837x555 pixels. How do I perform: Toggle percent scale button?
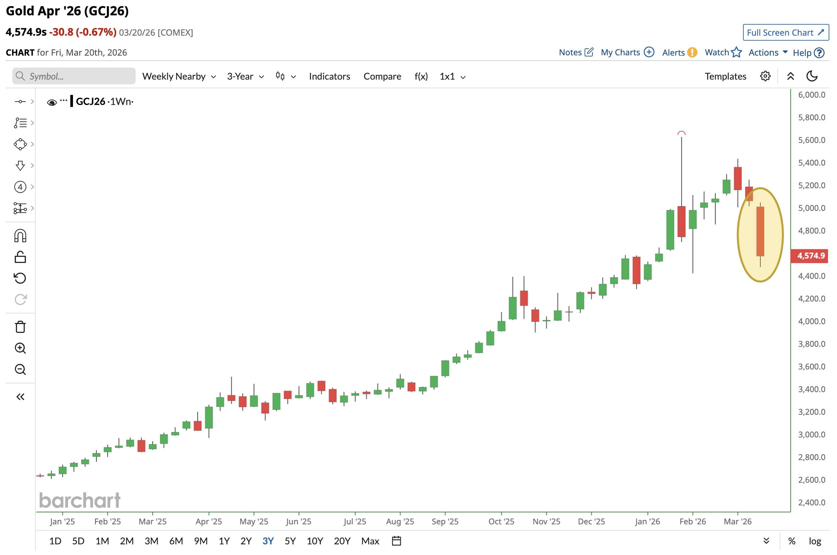pyautogui.click(x=792, y=541)
